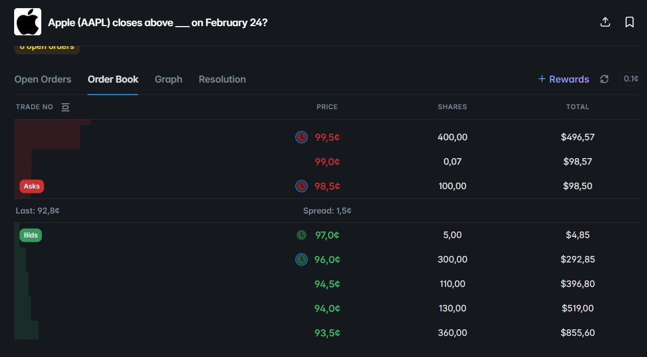Click the $4,85 total

coord(577,235)
